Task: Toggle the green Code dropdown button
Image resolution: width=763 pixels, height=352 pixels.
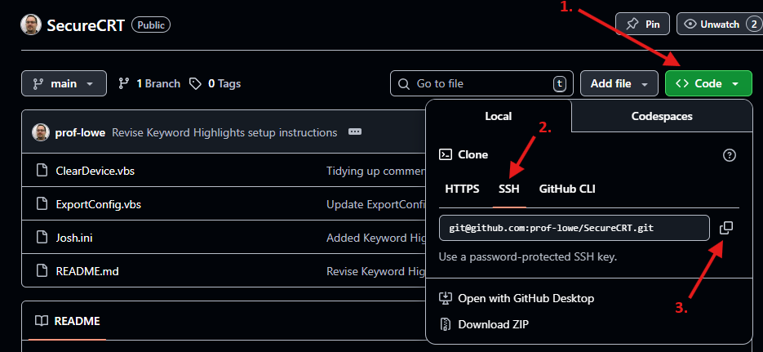Action: (708, 83)
